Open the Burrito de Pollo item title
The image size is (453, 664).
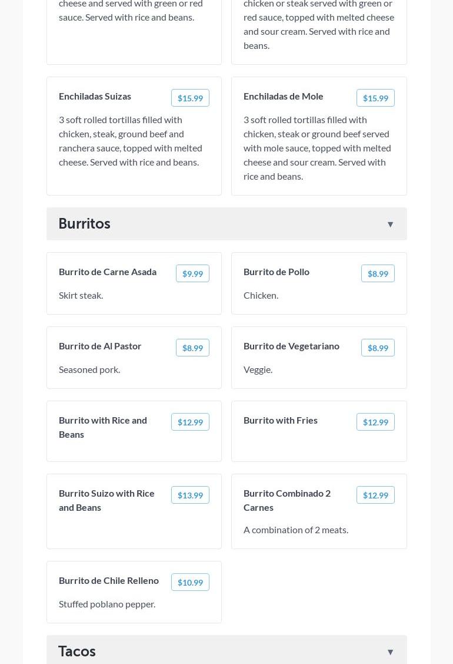tap(277, 272)
